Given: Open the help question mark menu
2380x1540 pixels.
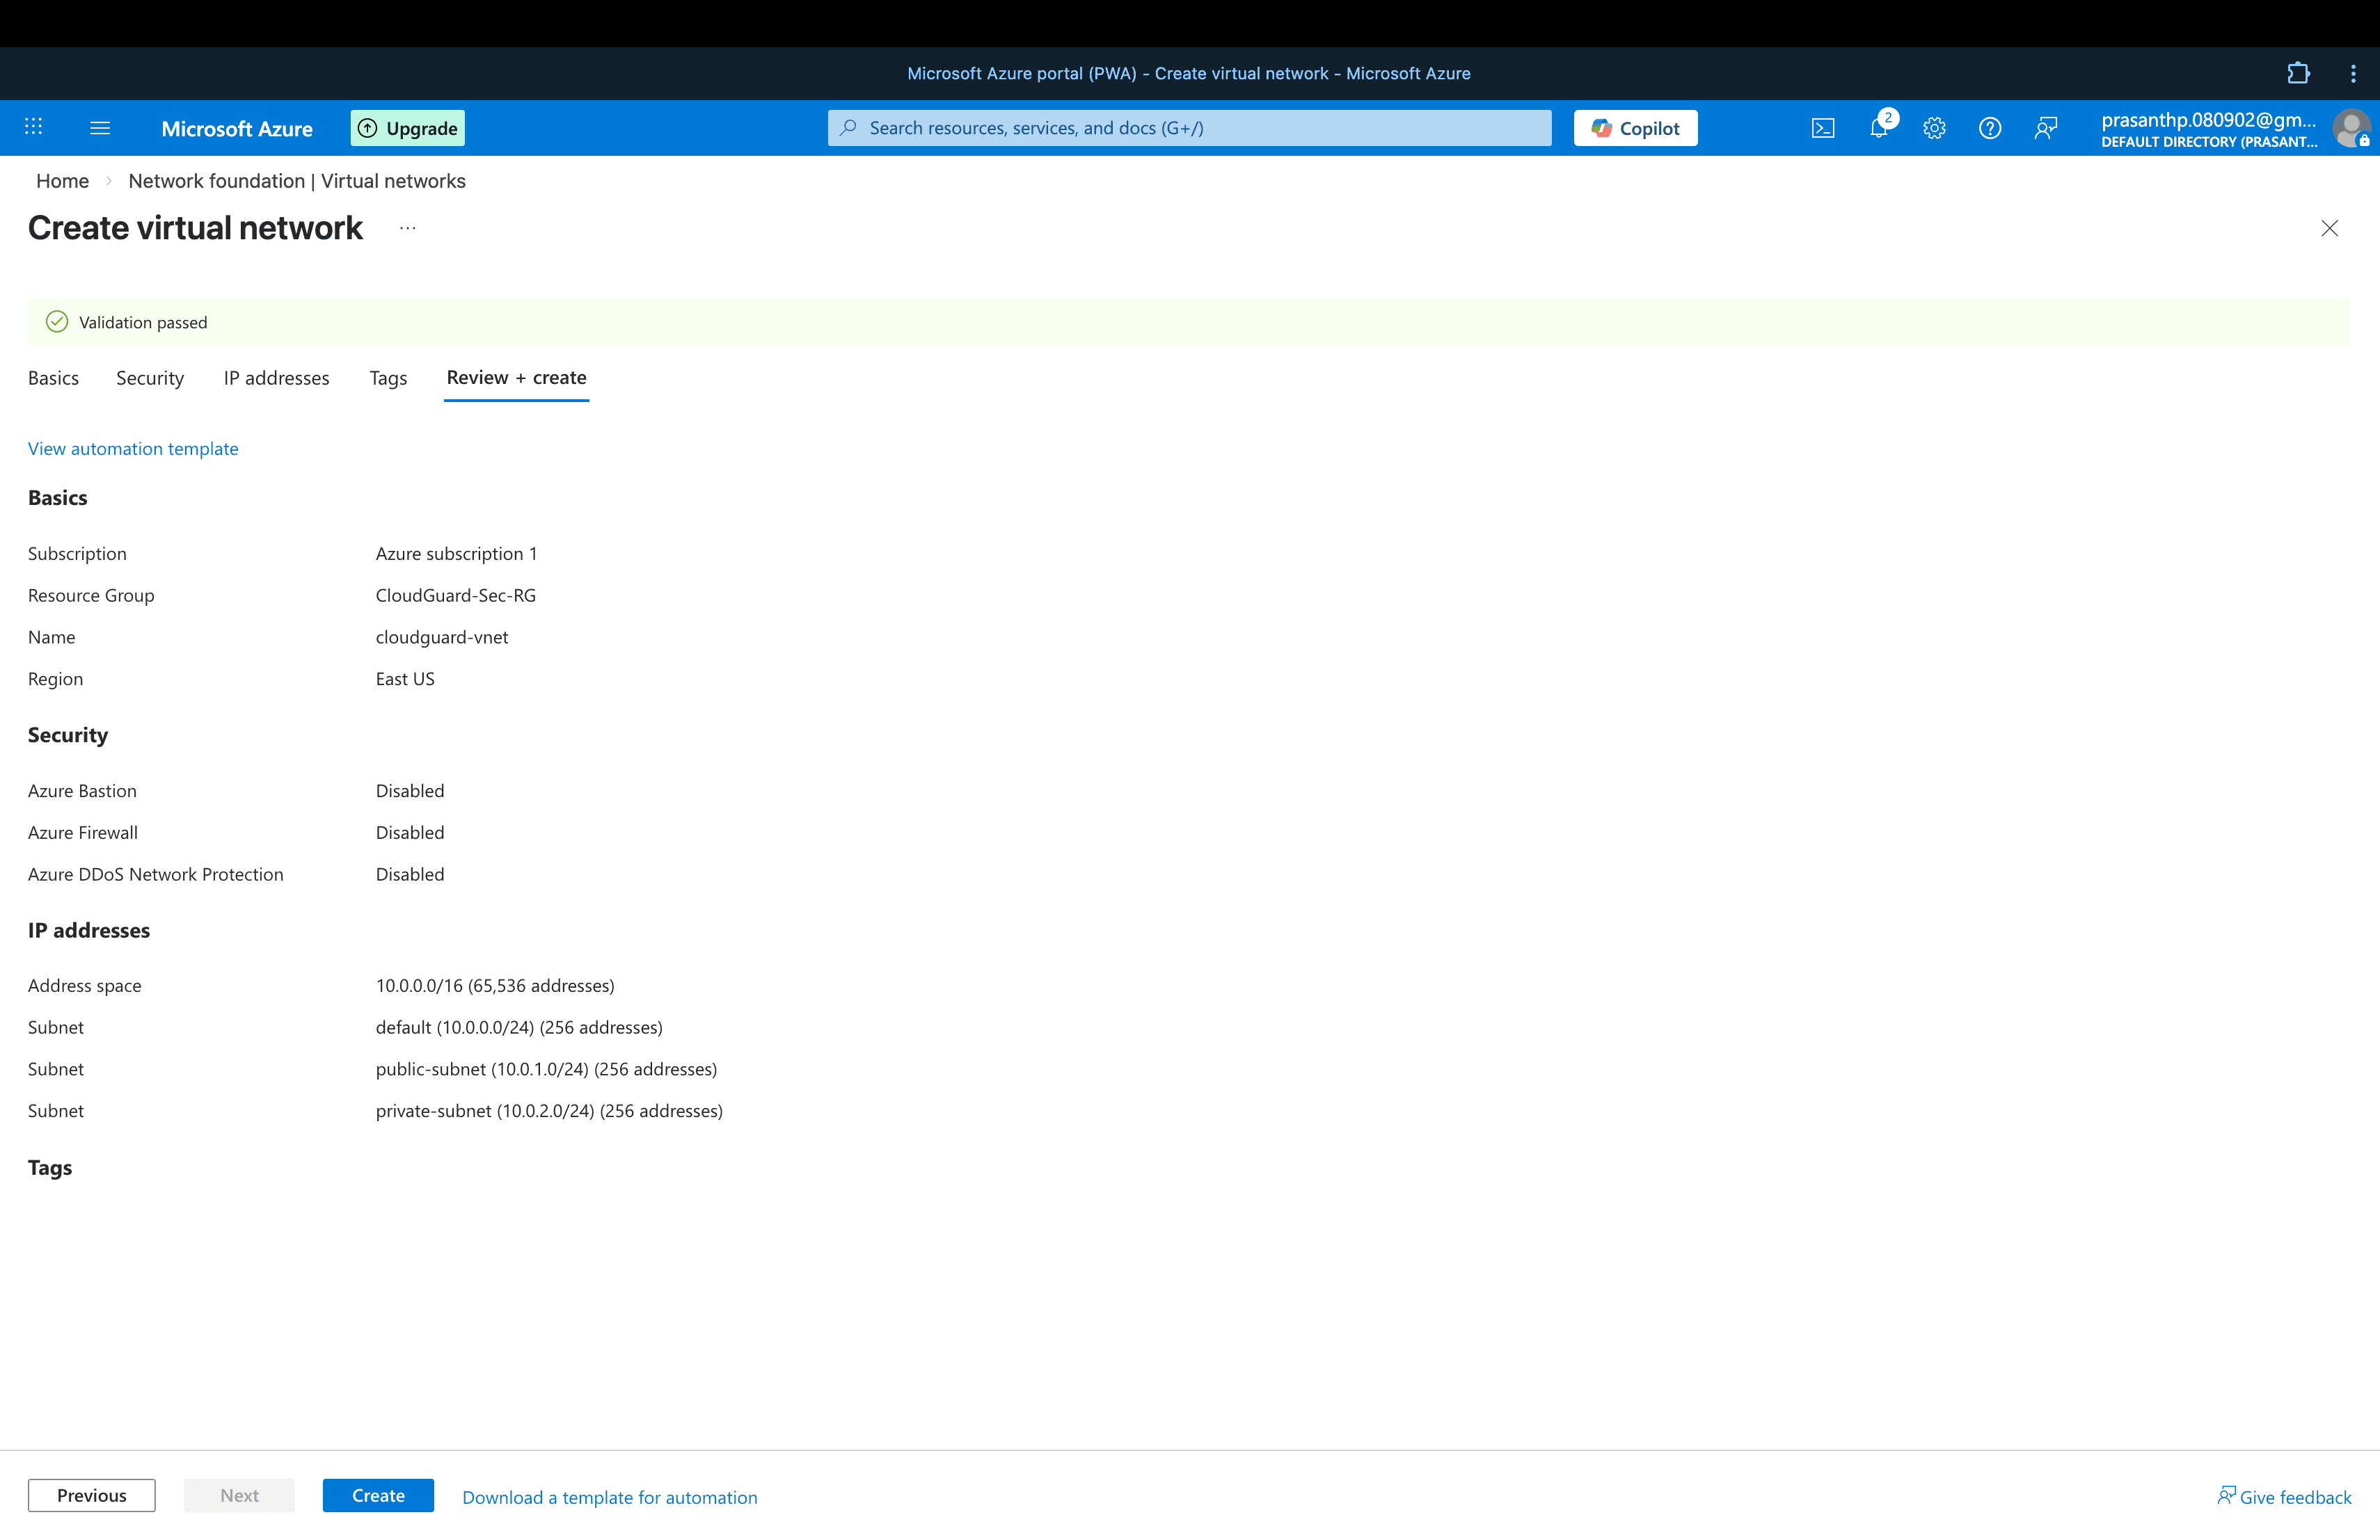Looking at the screenshot, I should pos(1990,128).
